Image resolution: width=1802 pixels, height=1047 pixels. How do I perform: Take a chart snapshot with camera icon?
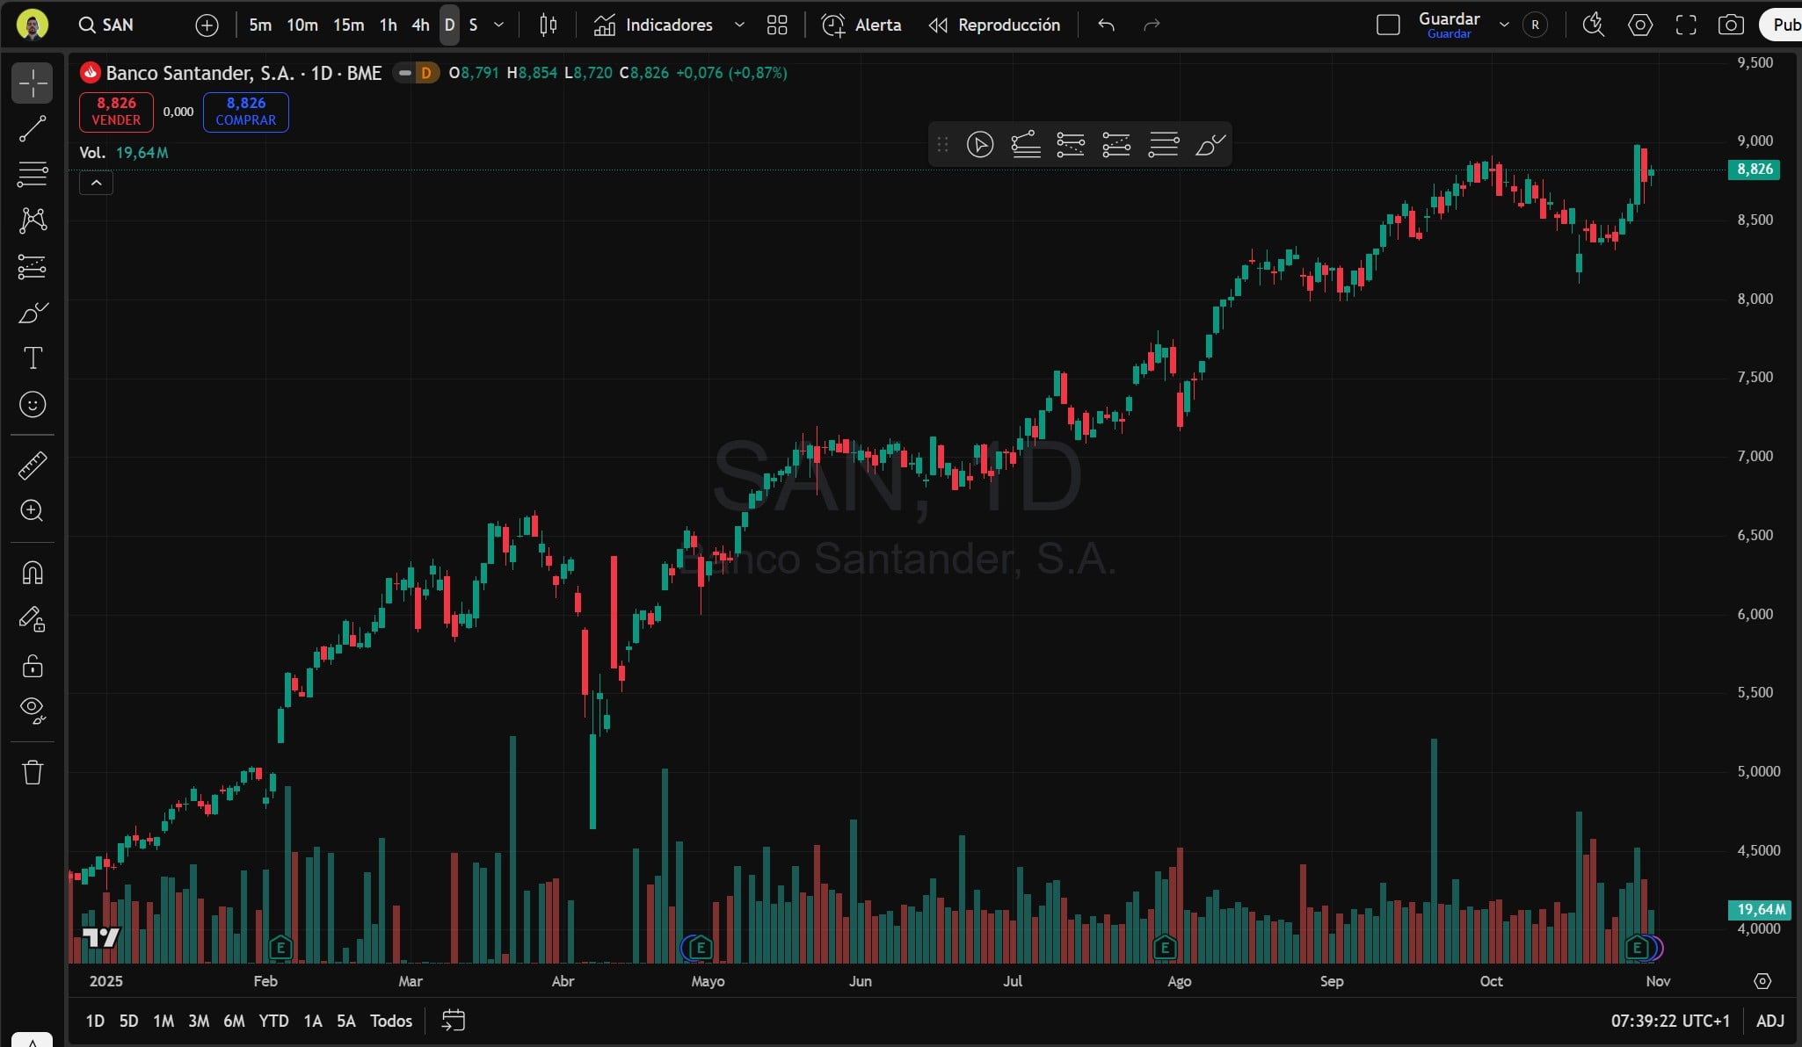[x=1731, y=25]
